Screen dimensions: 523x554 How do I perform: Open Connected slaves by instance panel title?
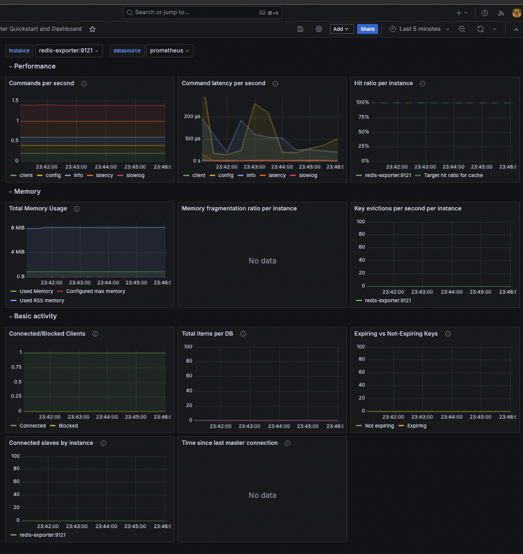(x=51, y=443)
